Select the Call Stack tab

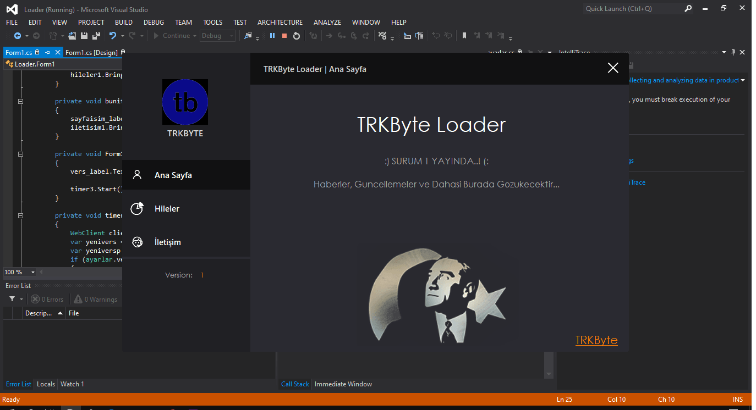click(295, 384)
